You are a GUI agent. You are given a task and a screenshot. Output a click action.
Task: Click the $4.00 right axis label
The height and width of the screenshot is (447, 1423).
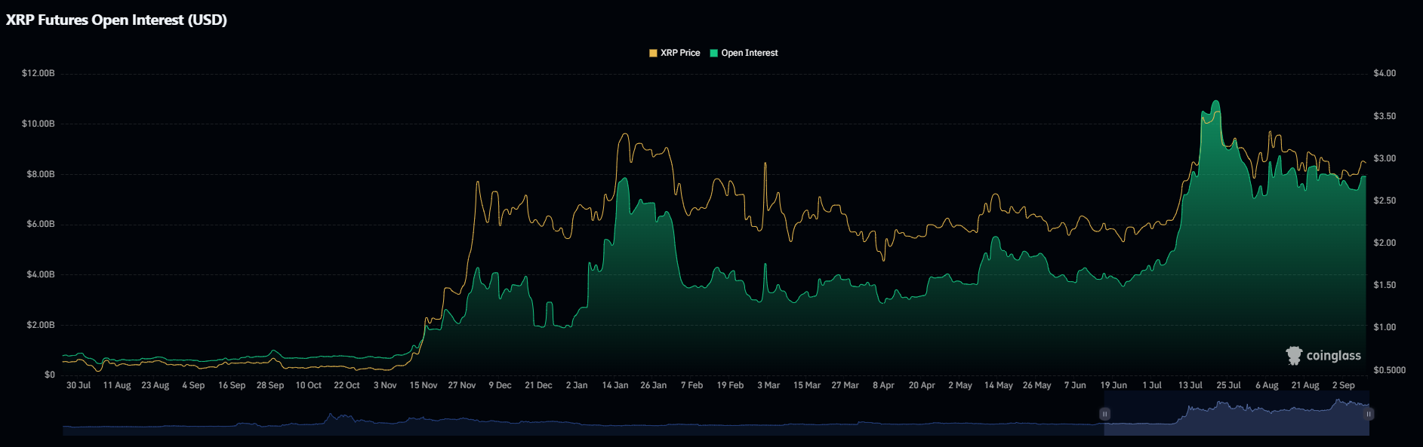point(1384,73)
